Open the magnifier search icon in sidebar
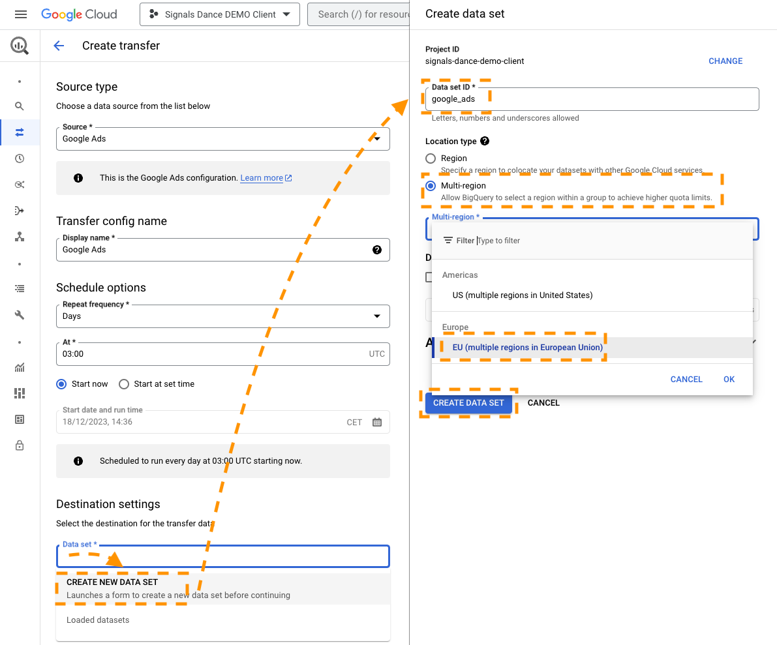Screen dimensions: 777x645 (20, 106)
